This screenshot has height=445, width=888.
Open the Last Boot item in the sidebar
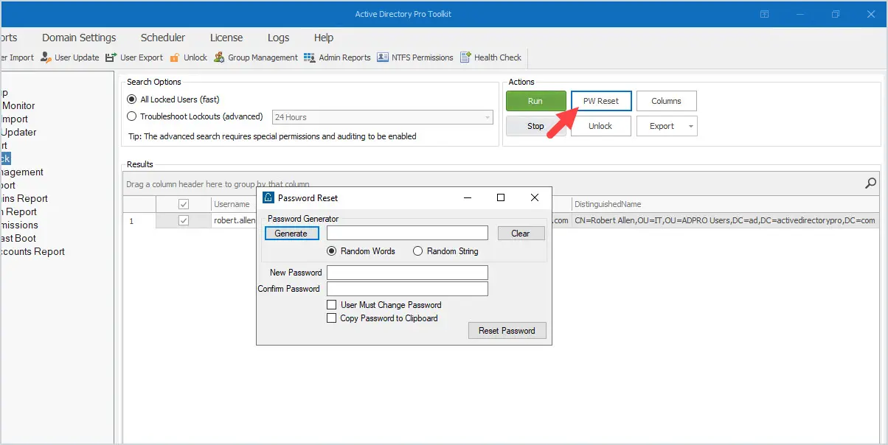point(18,238)
